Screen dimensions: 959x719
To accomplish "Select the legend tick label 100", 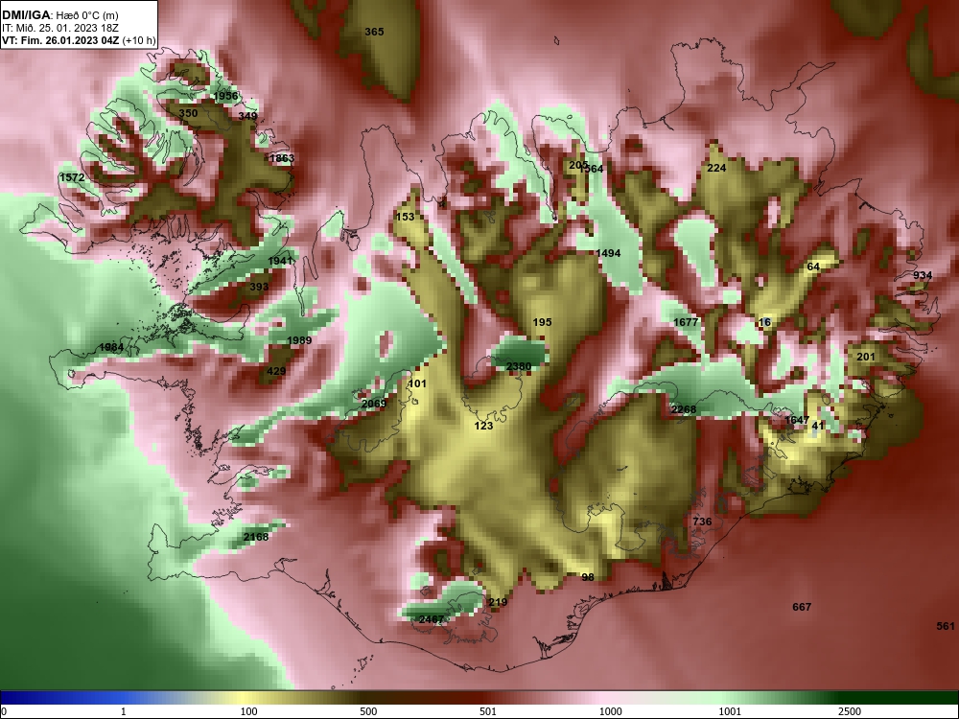I will [x=248, y=711].
